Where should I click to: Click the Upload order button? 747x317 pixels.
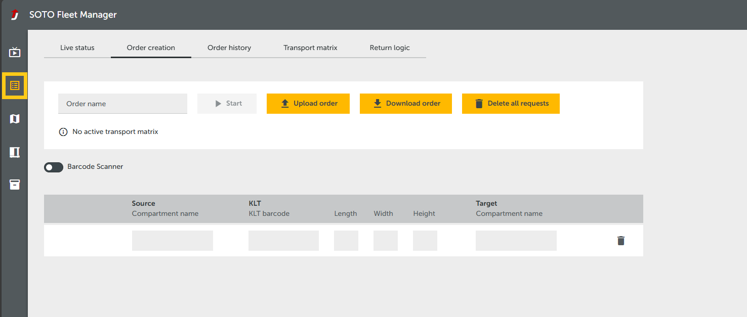(308, 104)
